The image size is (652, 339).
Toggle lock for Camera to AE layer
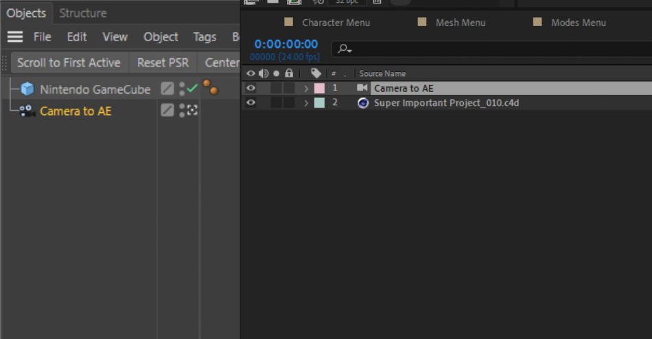(289, 88)
